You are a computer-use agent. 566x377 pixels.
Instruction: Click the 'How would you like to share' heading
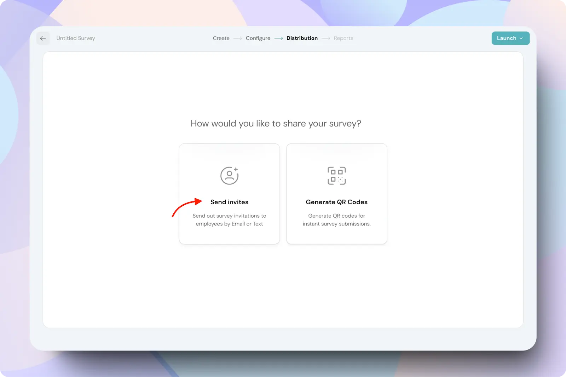pyautogui.click(x=276, y=123)
